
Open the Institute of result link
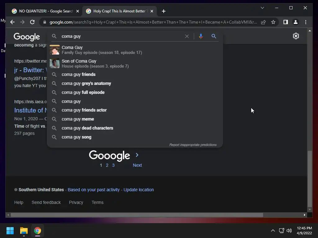point(31,110)
